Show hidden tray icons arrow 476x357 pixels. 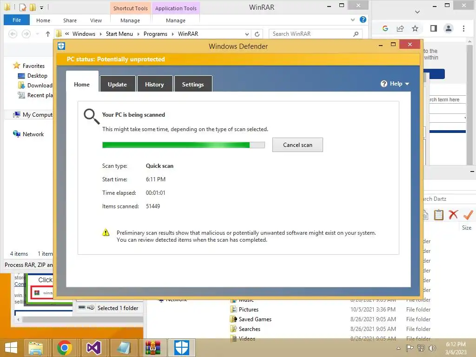[398, 348]
